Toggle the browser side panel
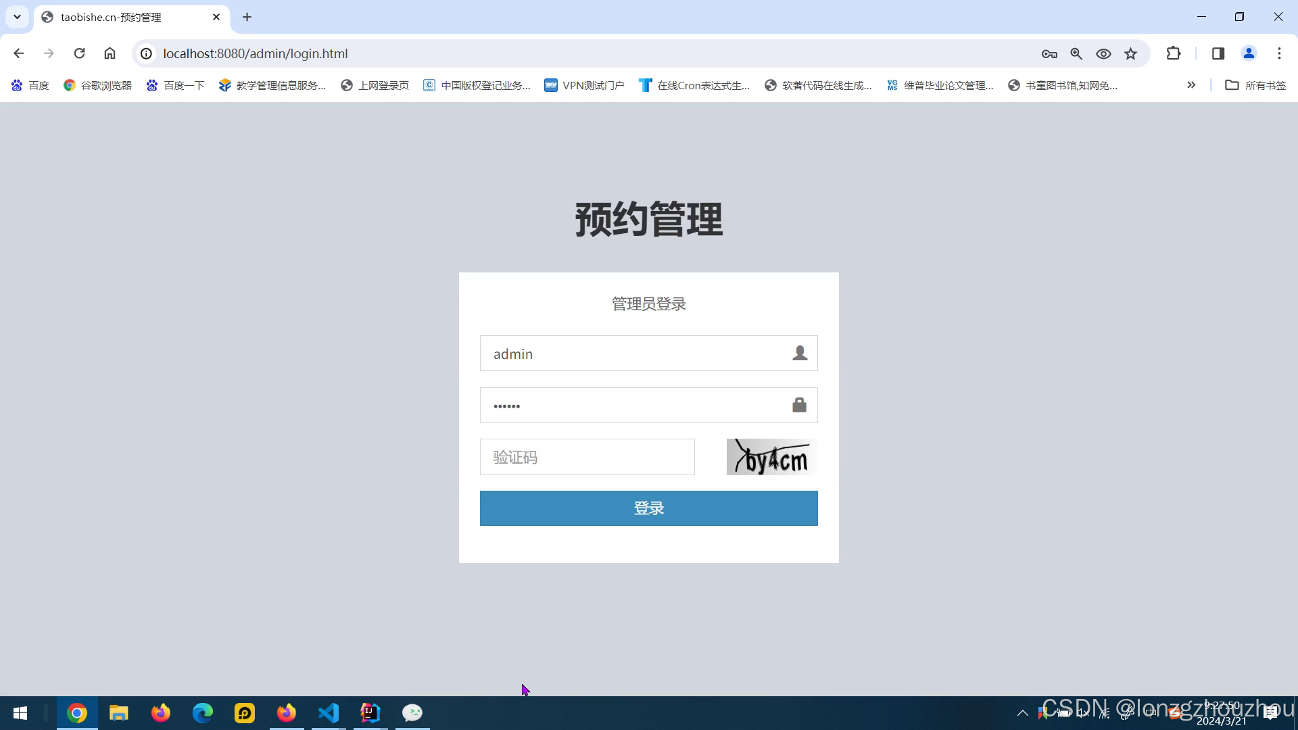Viewport: 1298px width, 730px height. [x=1218, y=53]
